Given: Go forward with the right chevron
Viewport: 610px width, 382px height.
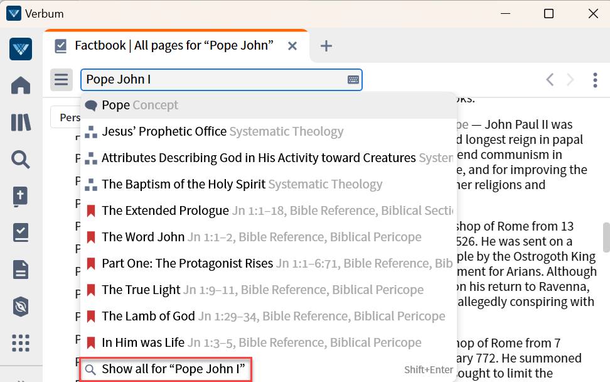Looking at the screenshot, I should point(570,80).
